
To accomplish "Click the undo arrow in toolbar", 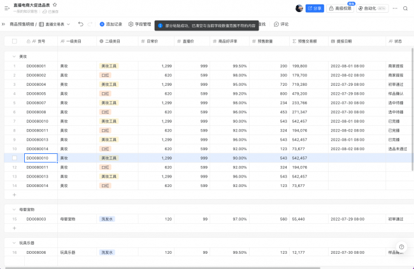I will click(x=80, y=24).
